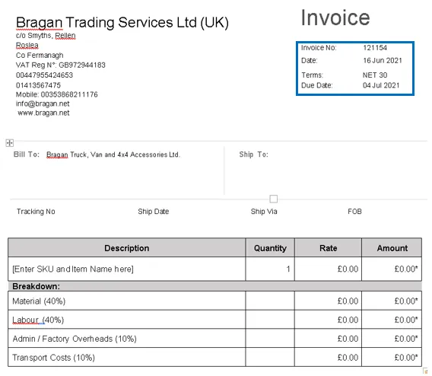The width and height of the screenshot is (432, 376).
Task: Click the Tracking No field label
Action: (x=36, y=212)
